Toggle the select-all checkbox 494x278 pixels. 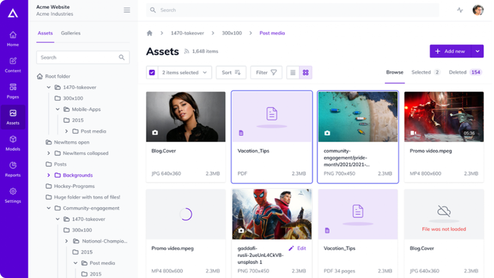(x=152, y=72)
